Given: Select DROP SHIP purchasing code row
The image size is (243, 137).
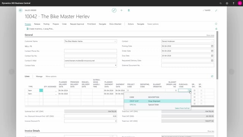Looking at the screenshot, I should (x=157, y=101).
